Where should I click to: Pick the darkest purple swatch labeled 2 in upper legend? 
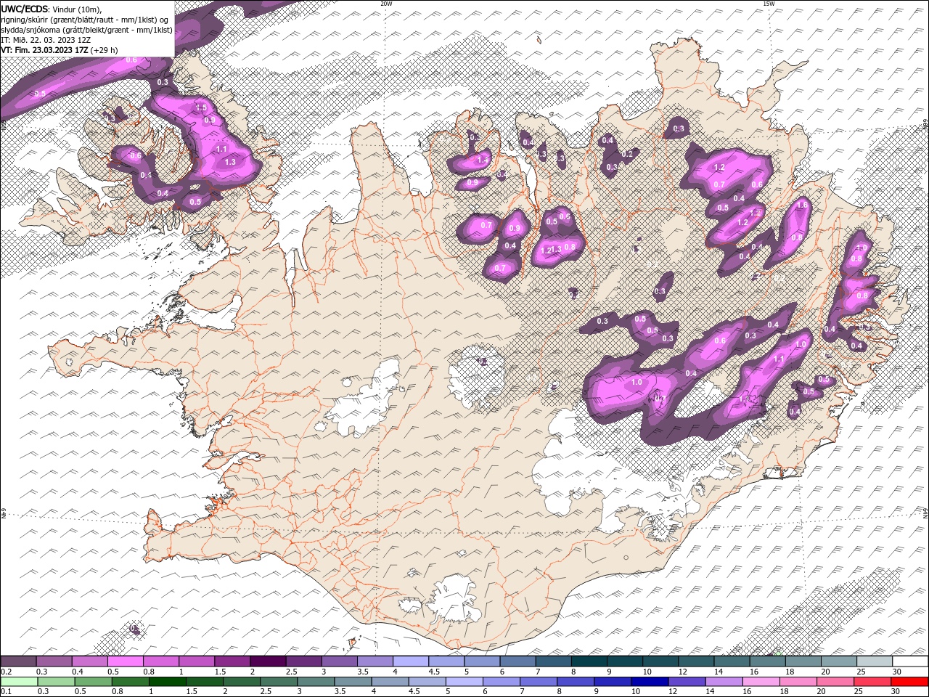pyautogui.click(x=268, y=661)
